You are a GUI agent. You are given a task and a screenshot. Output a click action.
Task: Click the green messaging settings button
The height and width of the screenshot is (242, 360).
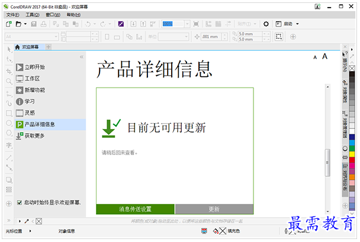click(135, 209)
